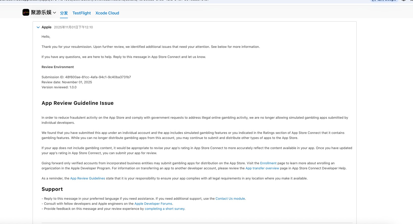Click the 聚游乐娱 app icon
413x224 pixels.
pyautogui.click(x=26, y=12)
